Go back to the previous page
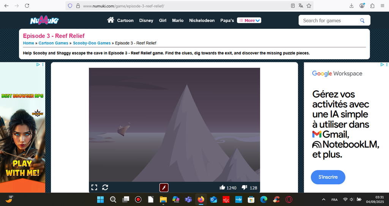 (6, 6)
